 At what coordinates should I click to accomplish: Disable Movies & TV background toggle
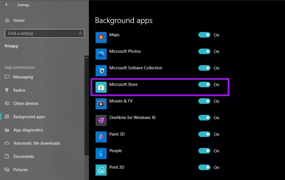[204, 101]
